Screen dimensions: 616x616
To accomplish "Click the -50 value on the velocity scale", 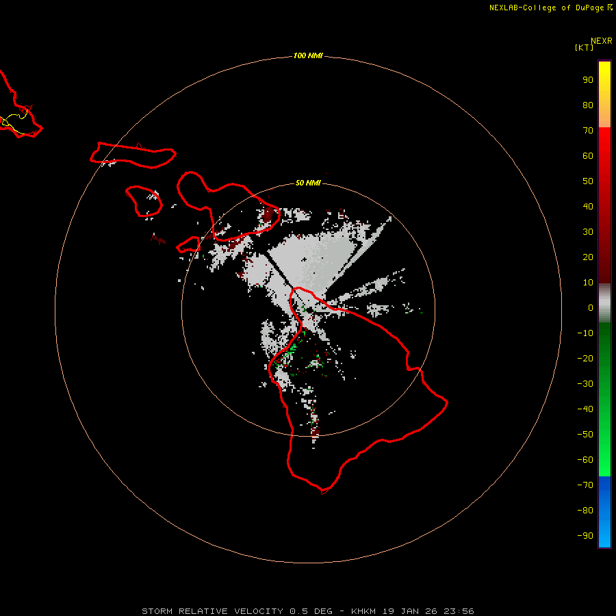I will coord(585,435).
